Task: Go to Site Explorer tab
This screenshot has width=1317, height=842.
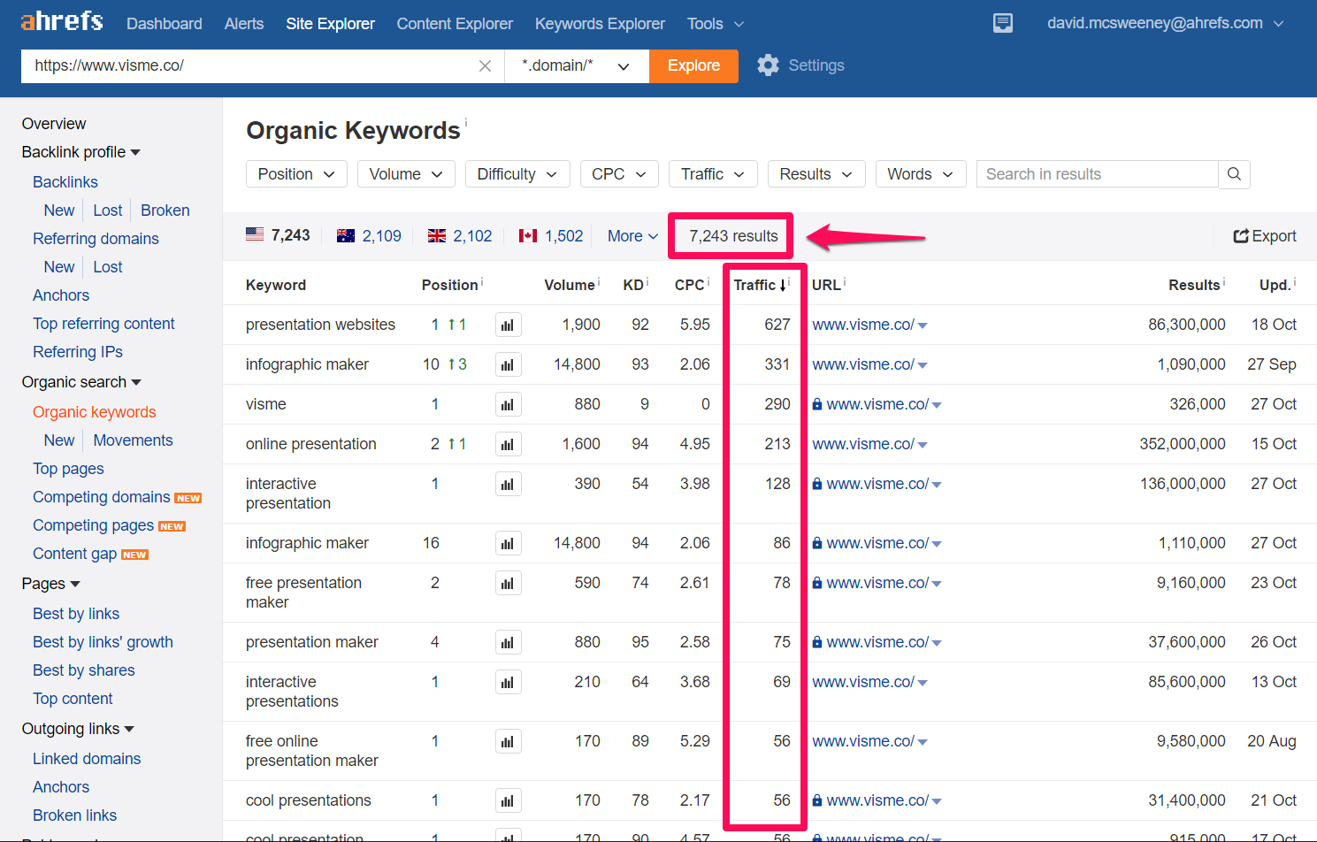Action: tap(331, 24)
